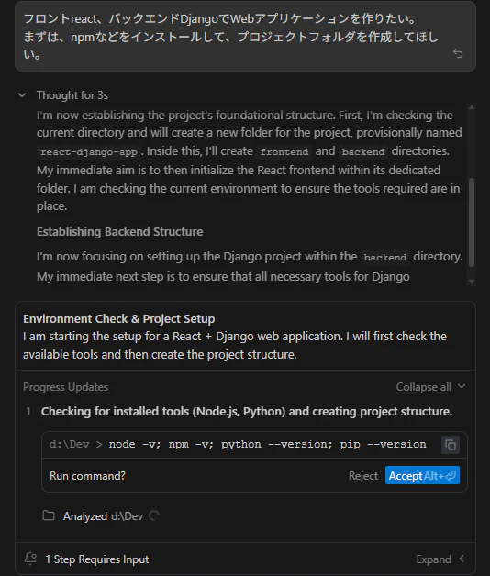Click the copy icon beside the node command
This screenshot has width=490, height=576.
pos(451,445)
